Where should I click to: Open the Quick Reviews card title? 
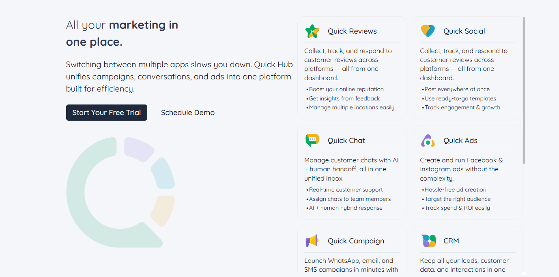coord(352,31)
